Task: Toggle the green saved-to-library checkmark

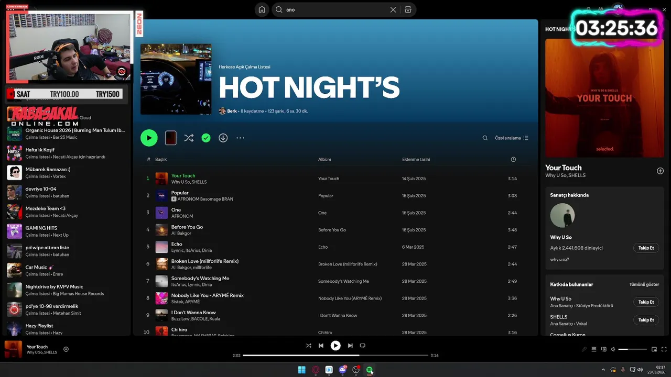Action: click(x=206, y=138)
